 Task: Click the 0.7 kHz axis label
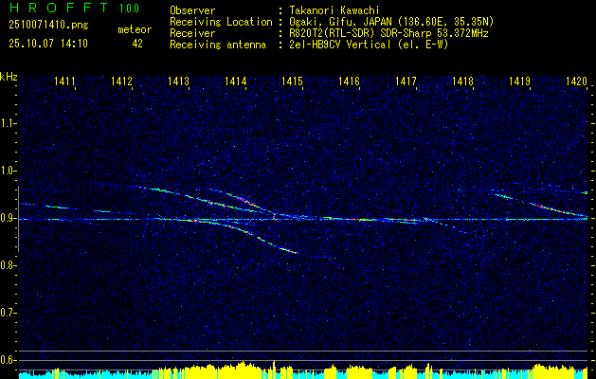8,313
